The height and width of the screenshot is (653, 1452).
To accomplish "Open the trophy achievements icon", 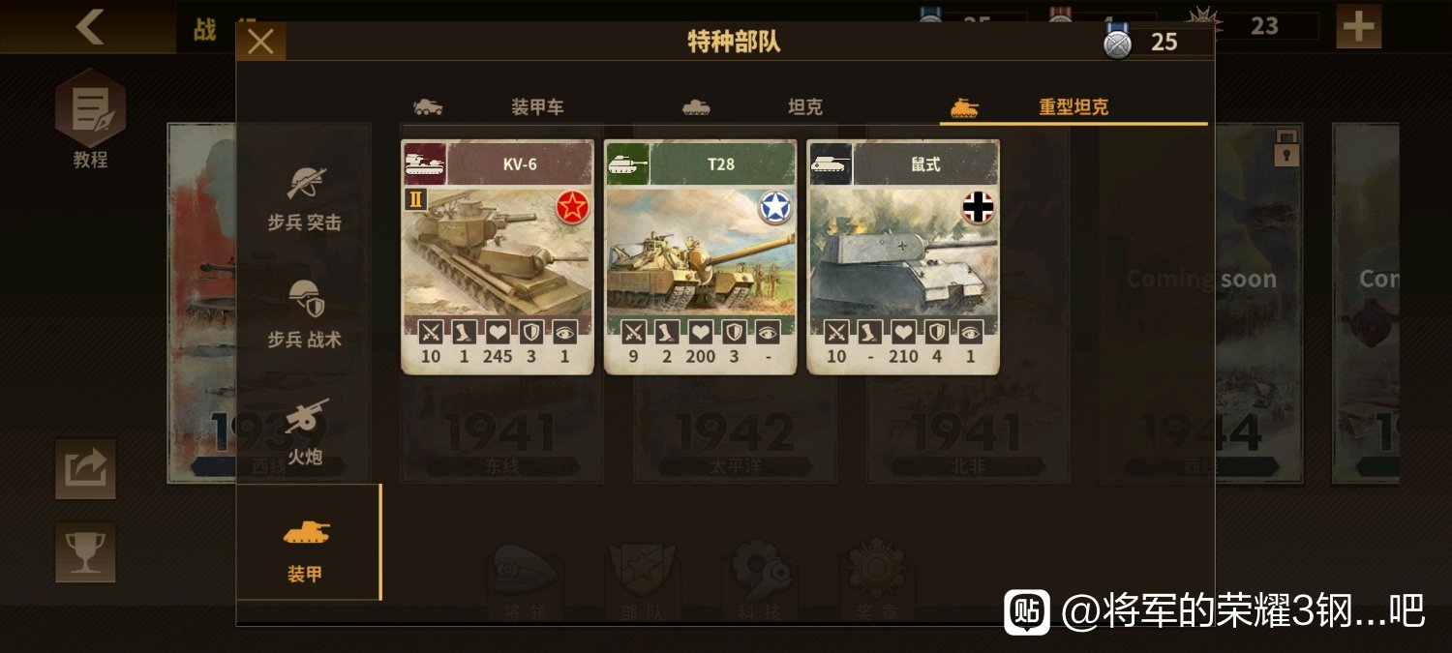I will pyautogui.click(x=85, y=552).
